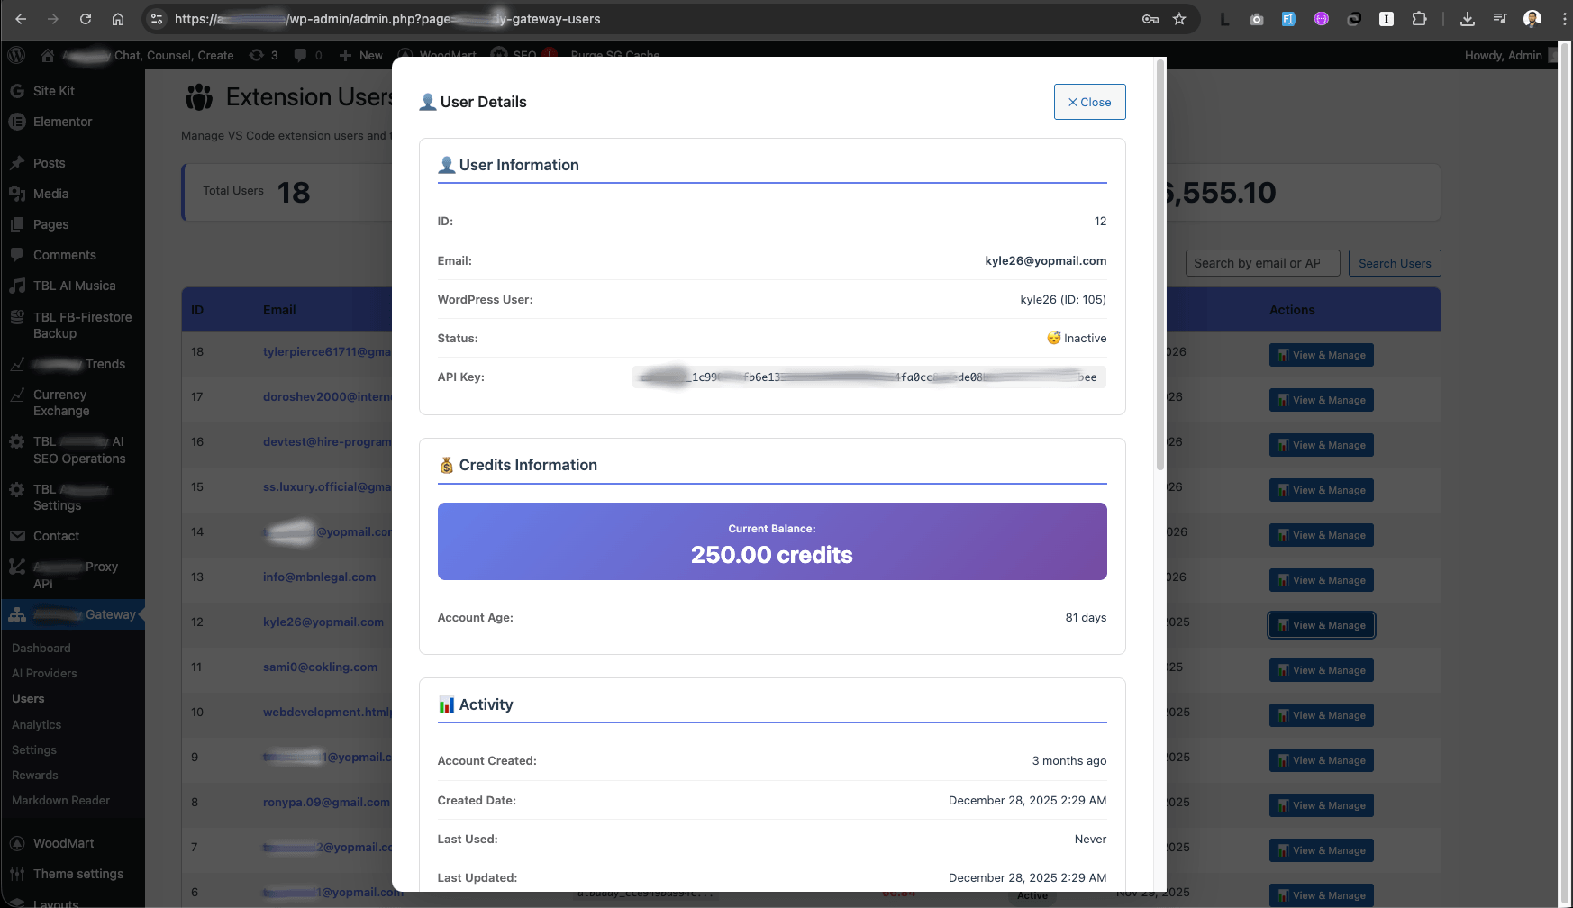The width and height of the screenshot is (1573, 908).
Task: Close the User Details modal
Action: tap(1089, 102)
